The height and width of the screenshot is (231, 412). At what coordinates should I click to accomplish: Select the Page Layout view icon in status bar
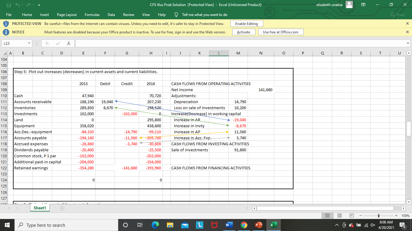pyautogui.click(x=339, y=215)
